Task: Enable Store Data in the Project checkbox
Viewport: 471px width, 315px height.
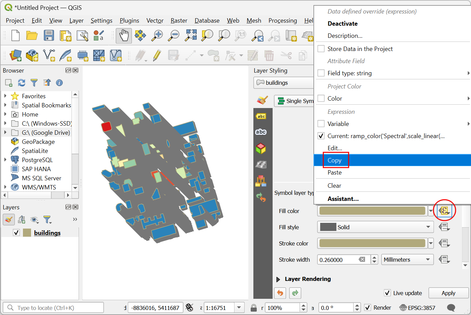Action: (x=321, y=49)
